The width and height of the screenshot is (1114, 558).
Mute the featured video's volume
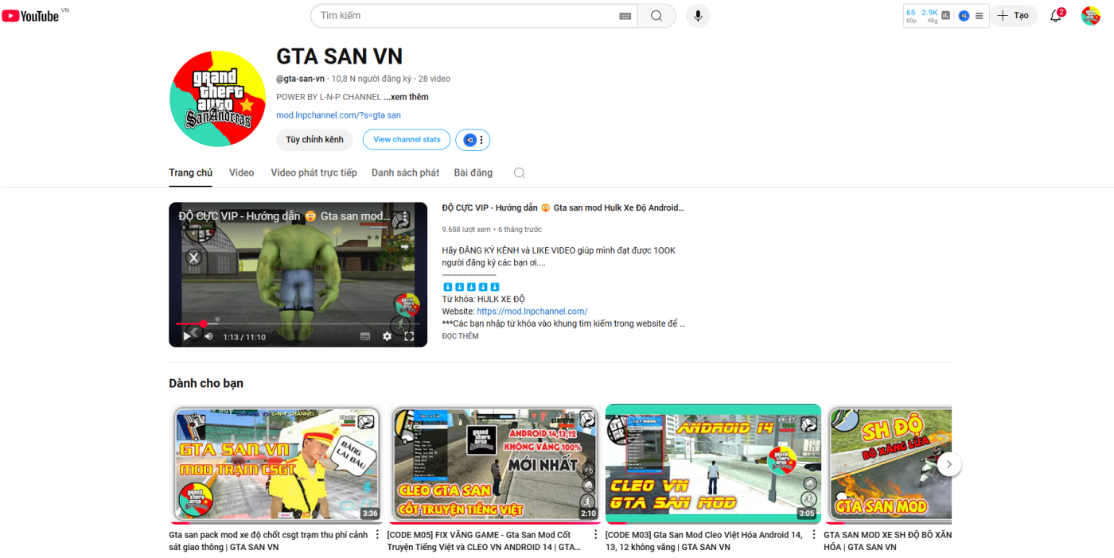pos(208,336)
